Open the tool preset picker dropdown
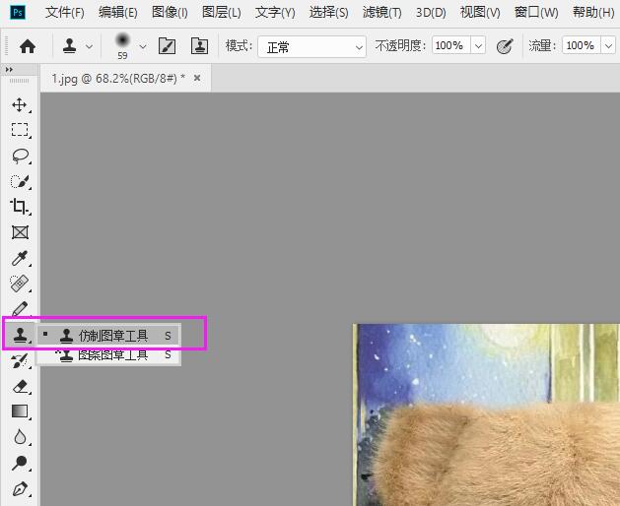The image size is (620, 506). pyautogui.click(x=89, y=46)
